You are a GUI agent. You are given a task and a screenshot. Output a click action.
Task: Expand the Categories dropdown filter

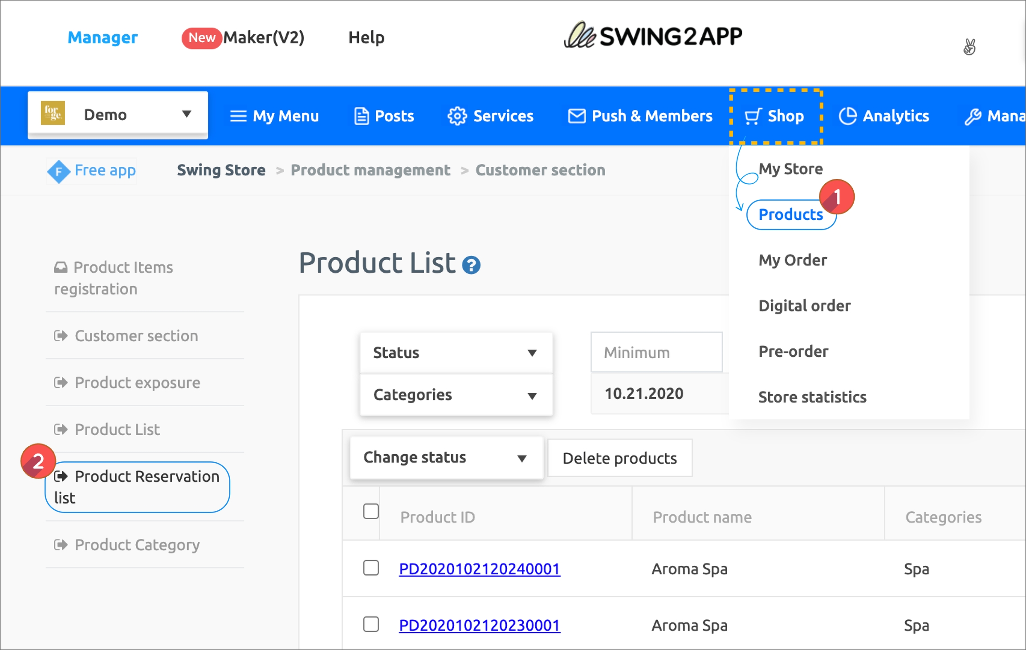click(x=456, y=395)
